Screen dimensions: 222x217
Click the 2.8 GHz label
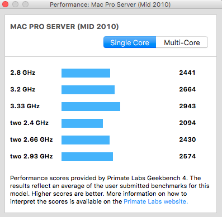coord(23,73)
